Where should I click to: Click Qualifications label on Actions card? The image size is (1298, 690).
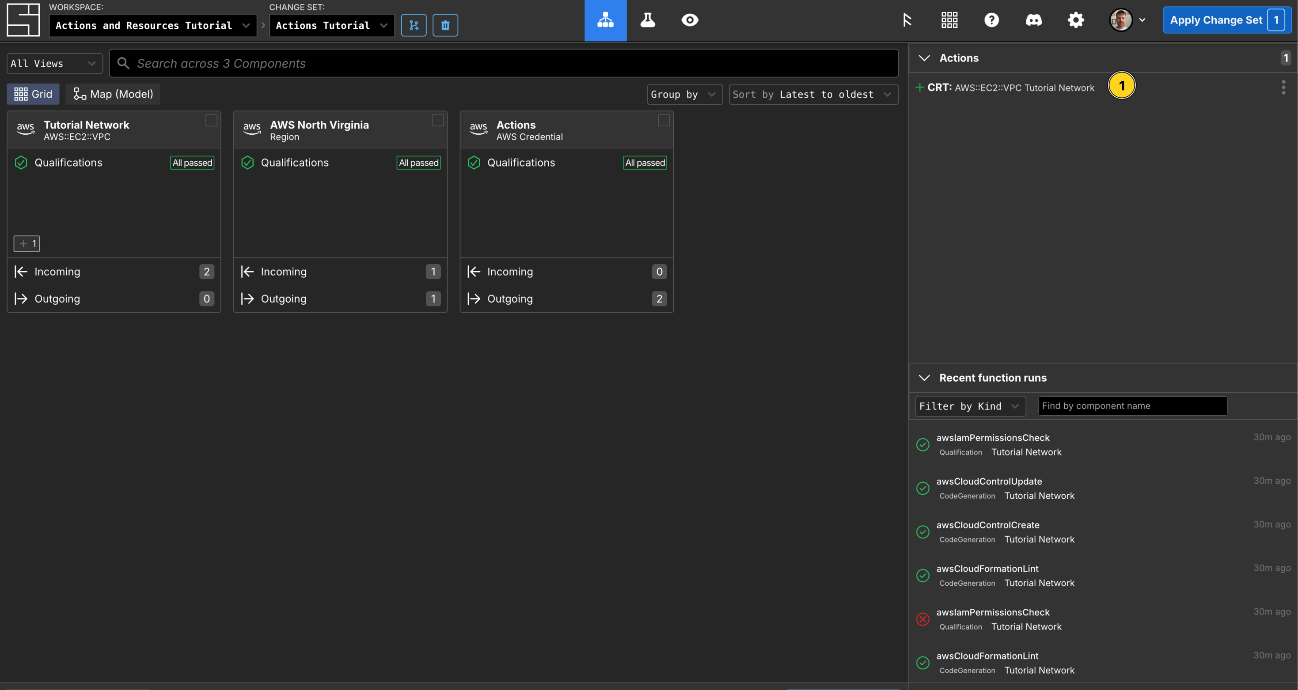tap(520, 163)
